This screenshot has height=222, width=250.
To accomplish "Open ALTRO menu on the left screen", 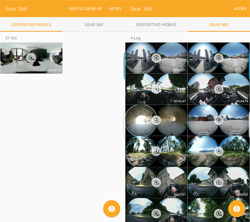I will pos(115,9).
